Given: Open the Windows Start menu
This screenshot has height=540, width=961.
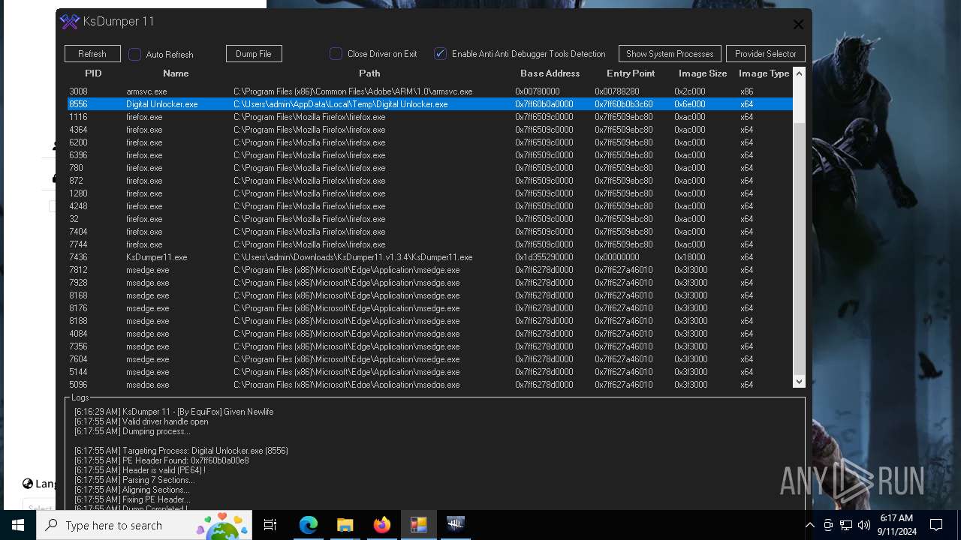Looking at the screenshot, I should (18, 525).
